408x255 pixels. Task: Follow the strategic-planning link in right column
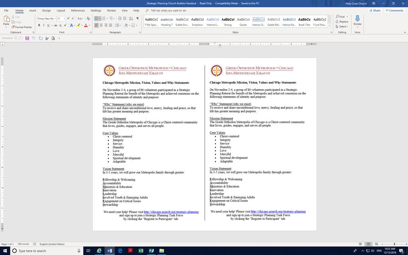coord(278,212)
